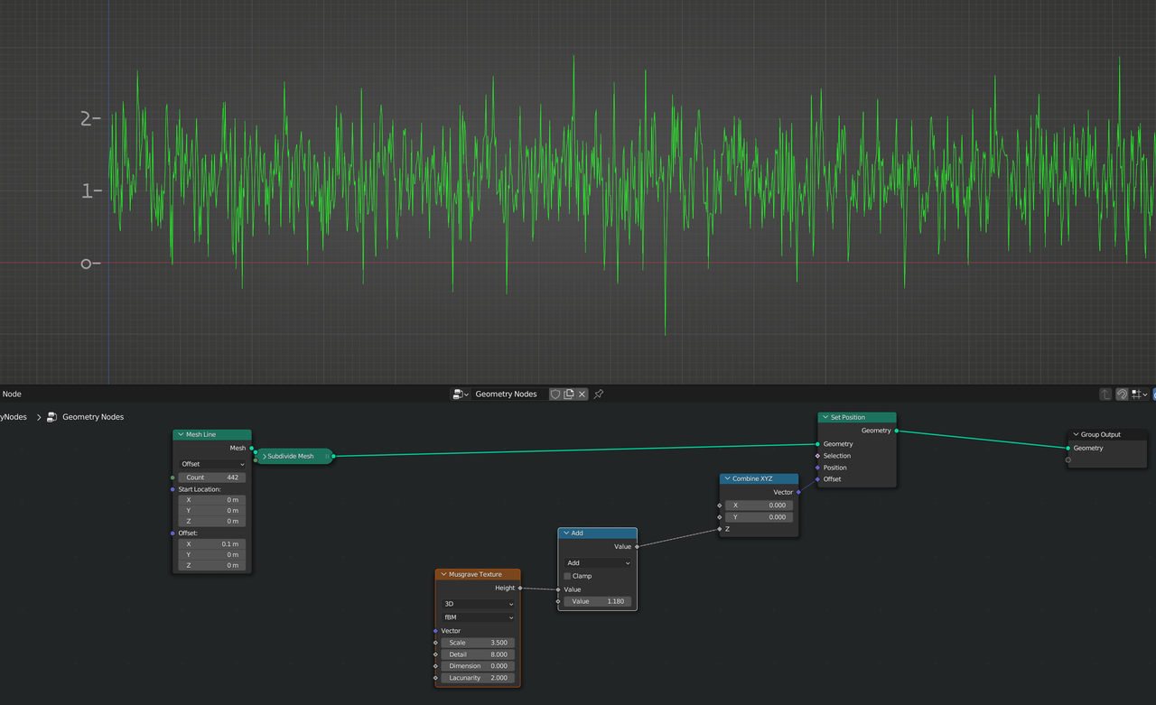Click the Geometry Nodes breadcrumb icon
The width and height of the screenshot is (1156, 705).
pos(52,417)
